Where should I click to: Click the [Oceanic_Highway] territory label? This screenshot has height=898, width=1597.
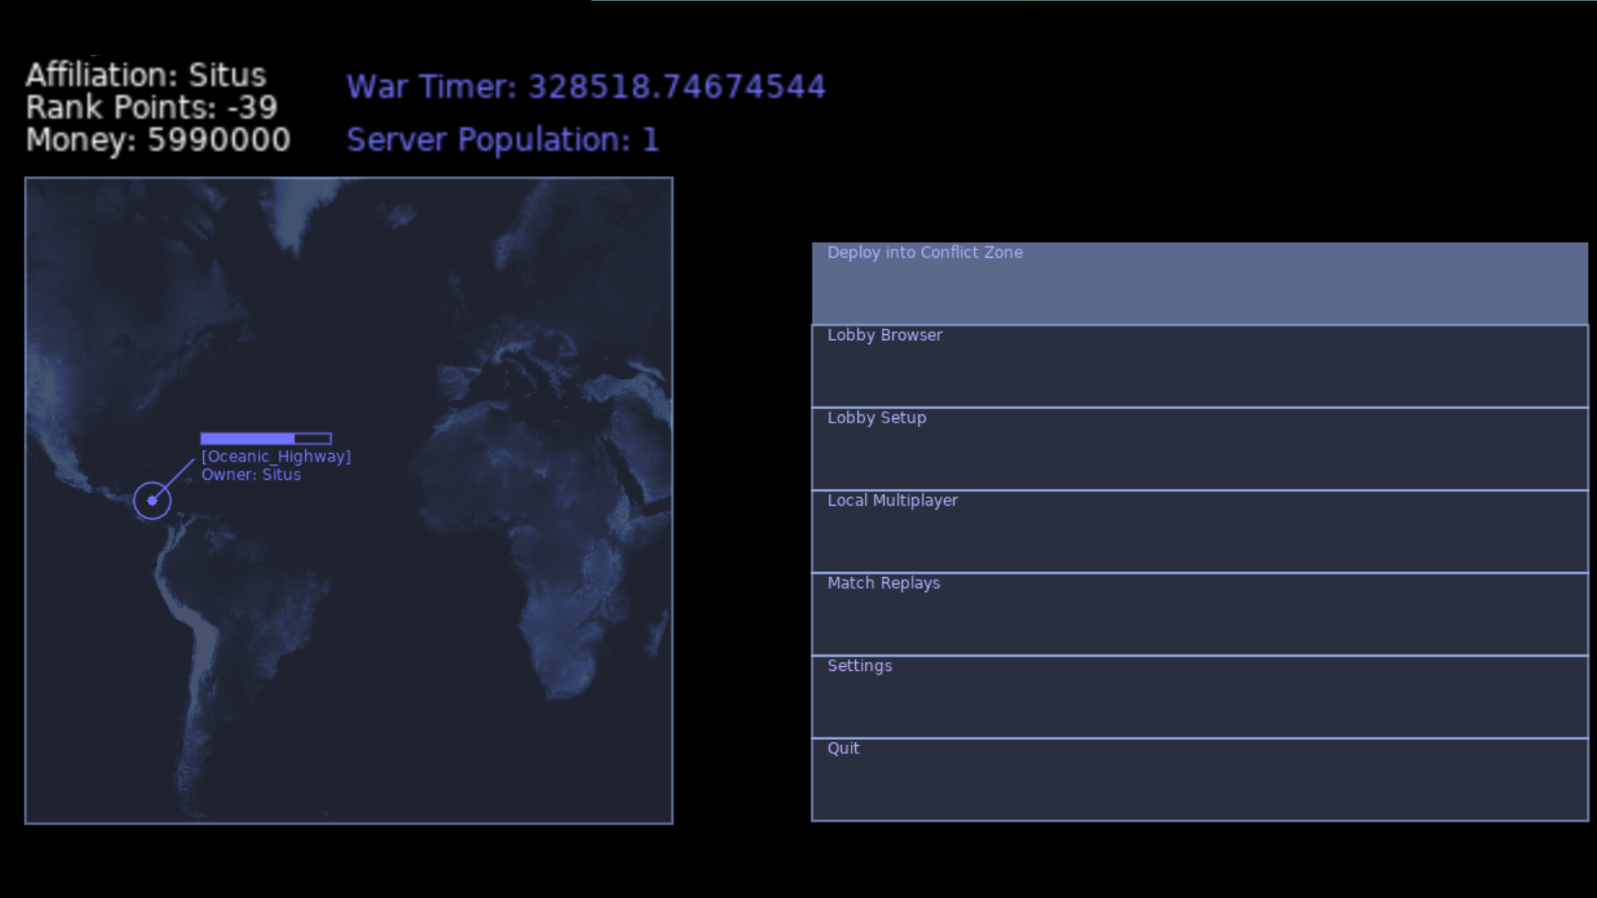[275, 456]
